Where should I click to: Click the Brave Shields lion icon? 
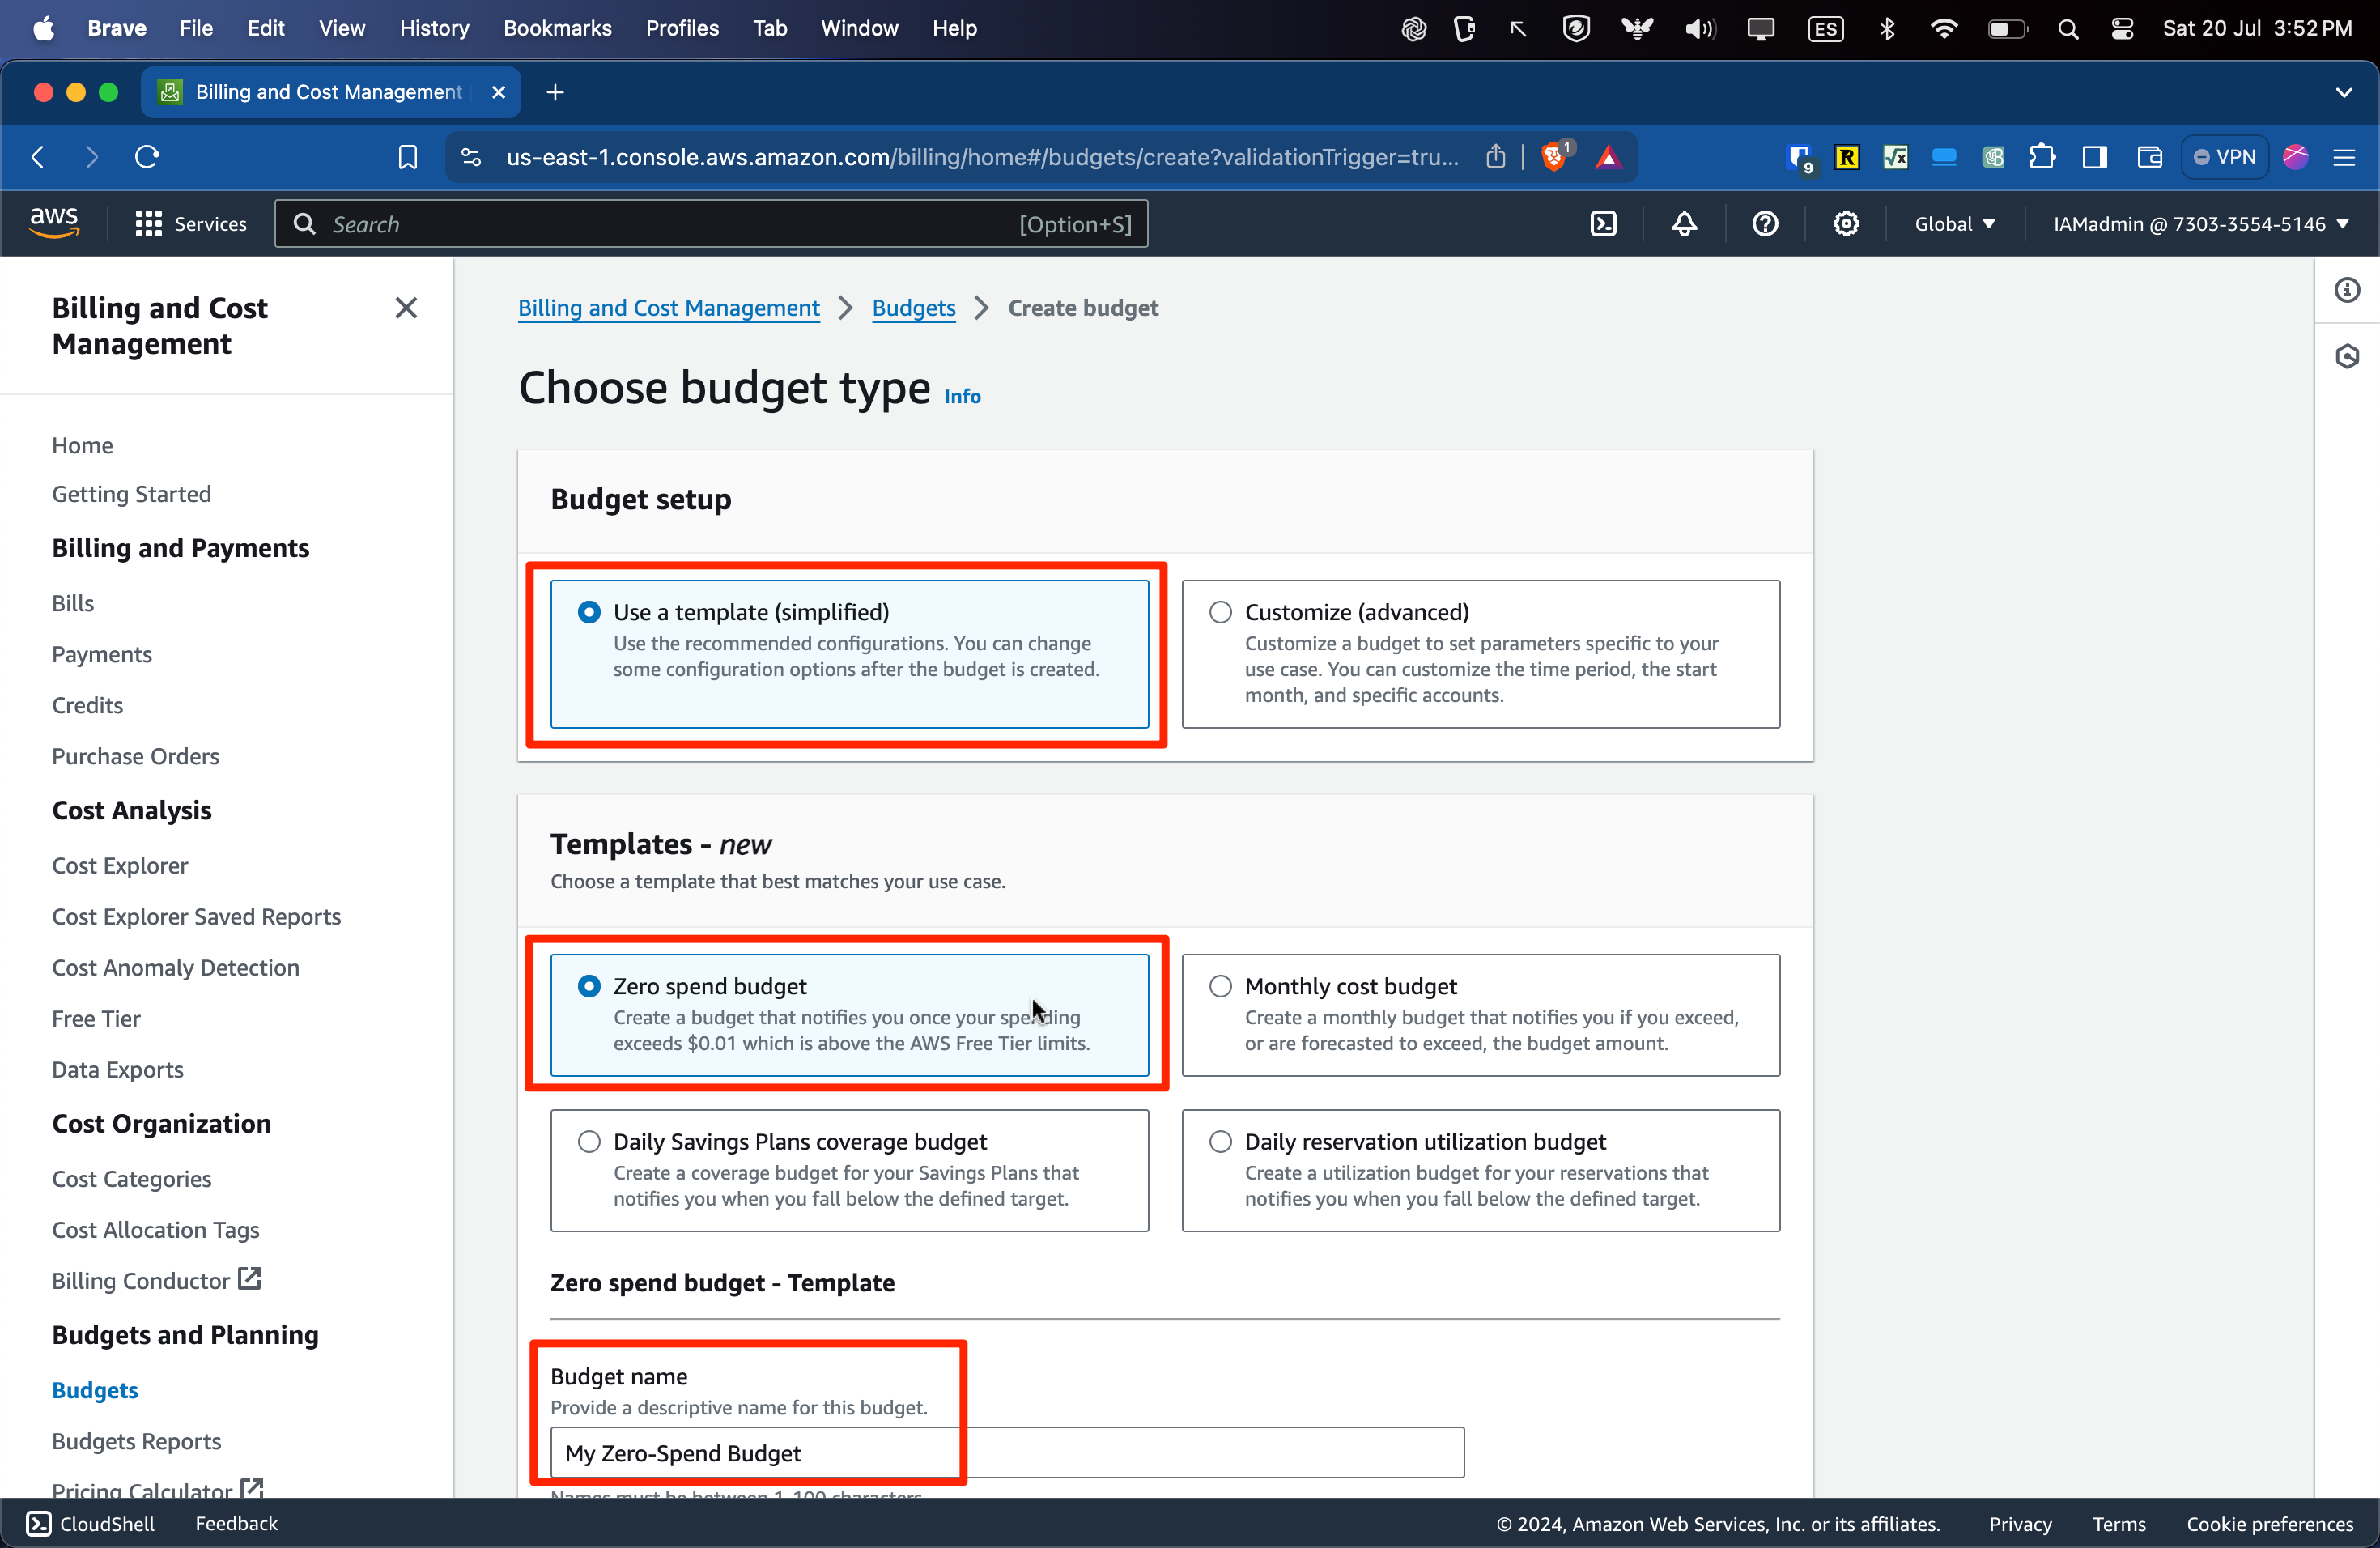(1553, 157)
